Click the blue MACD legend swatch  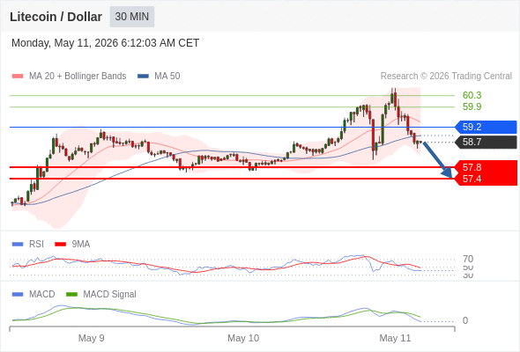click(x=18, y=295)
